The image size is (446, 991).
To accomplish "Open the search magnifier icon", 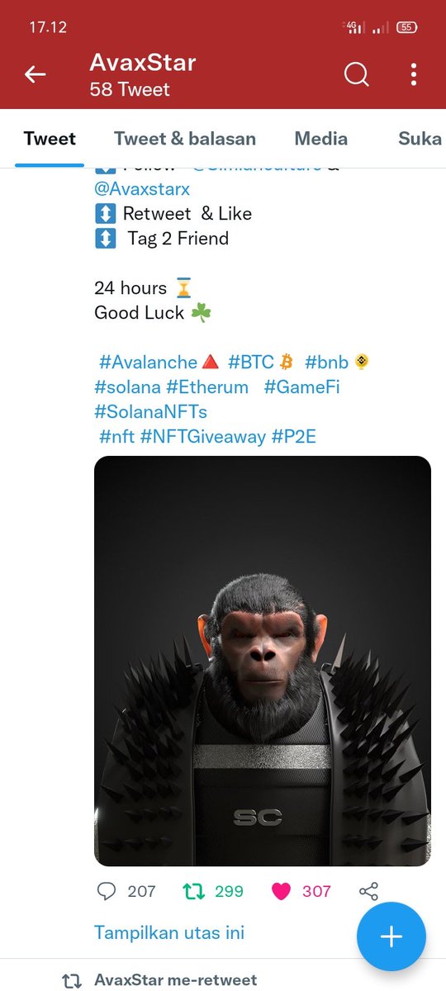I will point(356,75).
